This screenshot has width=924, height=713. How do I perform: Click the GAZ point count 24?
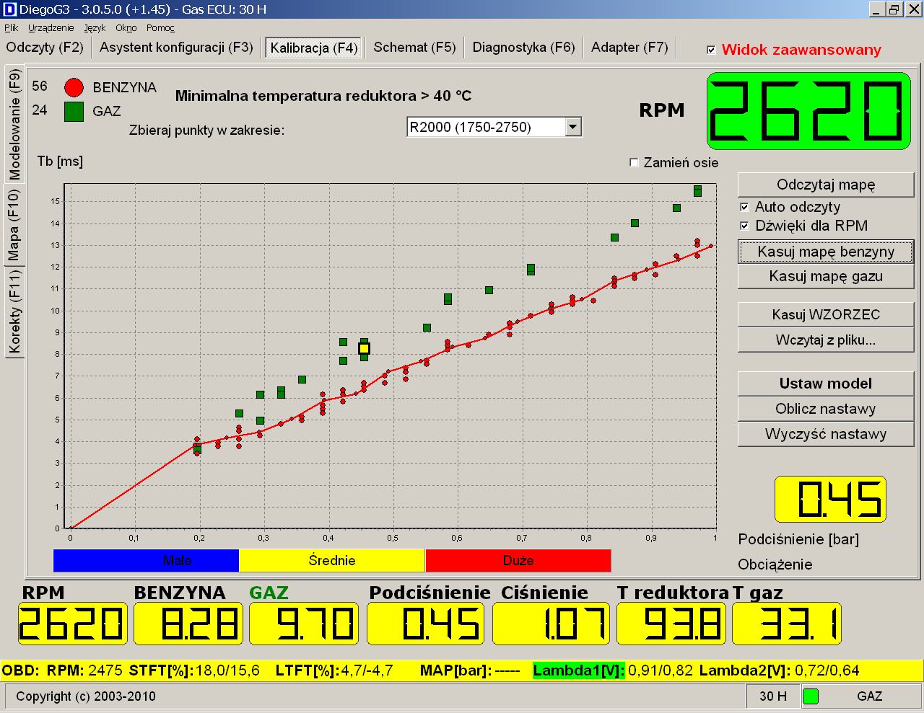point(40,110)
